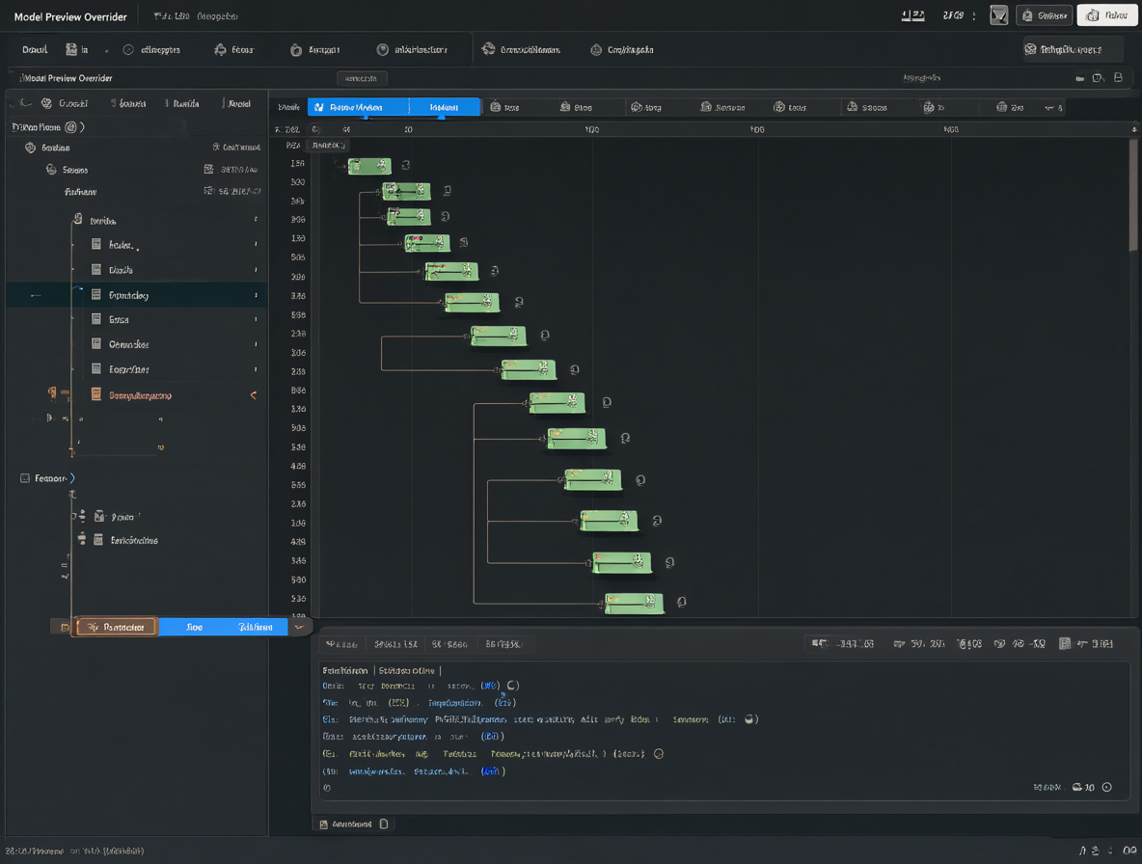
Task: Click the dark outlined button beside the white title button
Action: tap(1044, 15)
